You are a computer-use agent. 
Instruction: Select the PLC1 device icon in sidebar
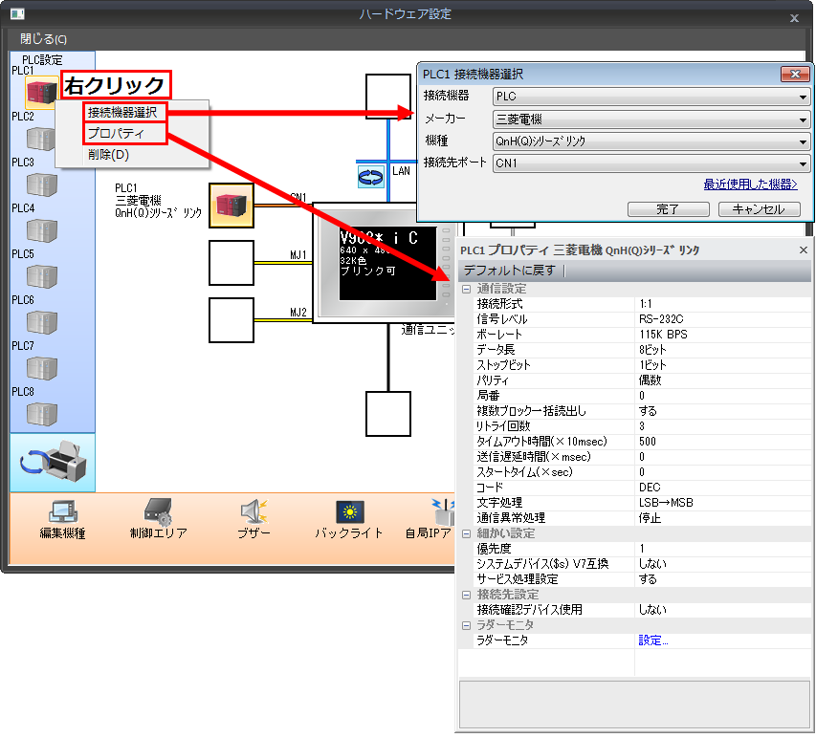40,93
